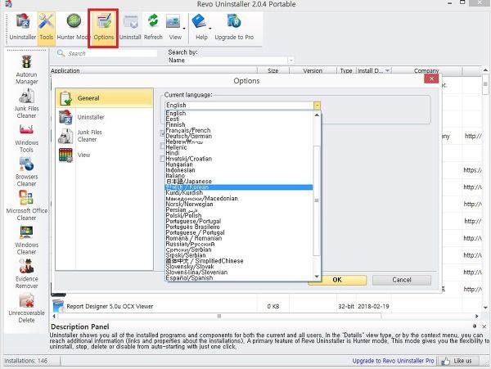The width and height of the screenshot is (491, 369).
Task: Choose Italiano language entry
Action: pyautogui.click(x=239, y=176)
